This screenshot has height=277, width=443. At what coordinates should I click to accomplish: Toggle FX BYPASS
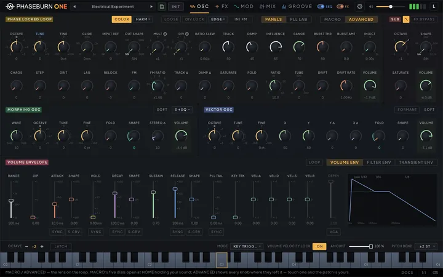(x=424, y=19)
